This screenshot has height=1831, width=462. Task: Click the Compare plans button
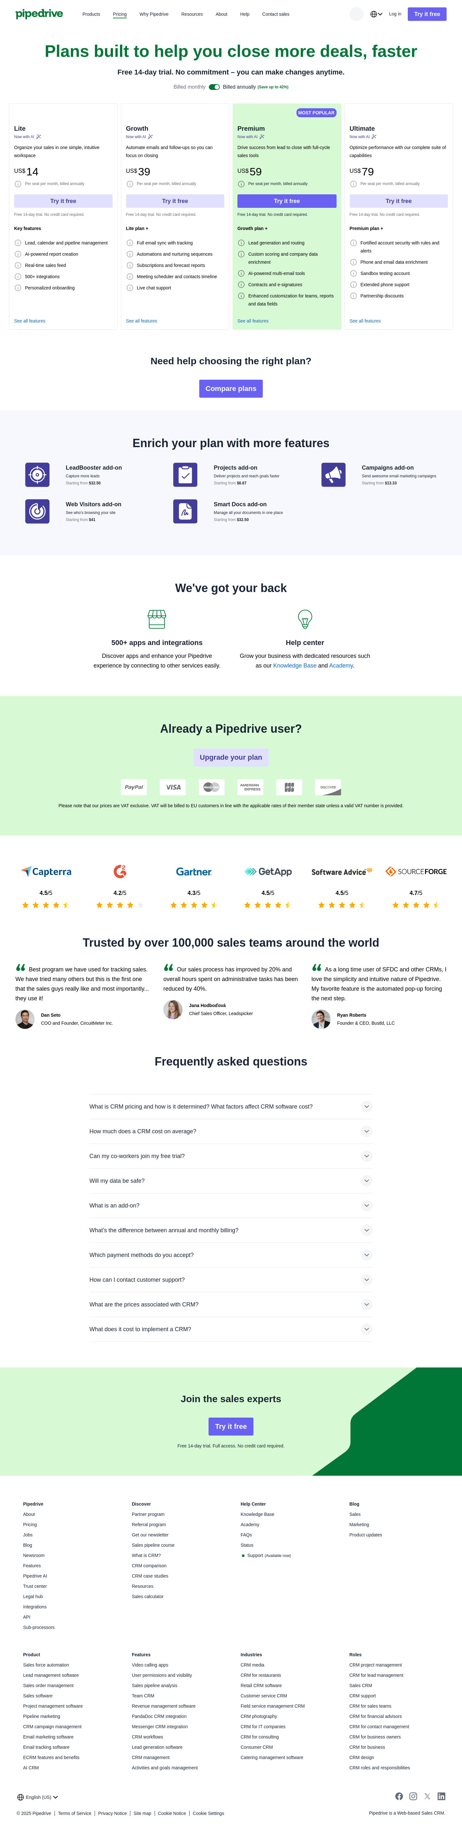231,389
